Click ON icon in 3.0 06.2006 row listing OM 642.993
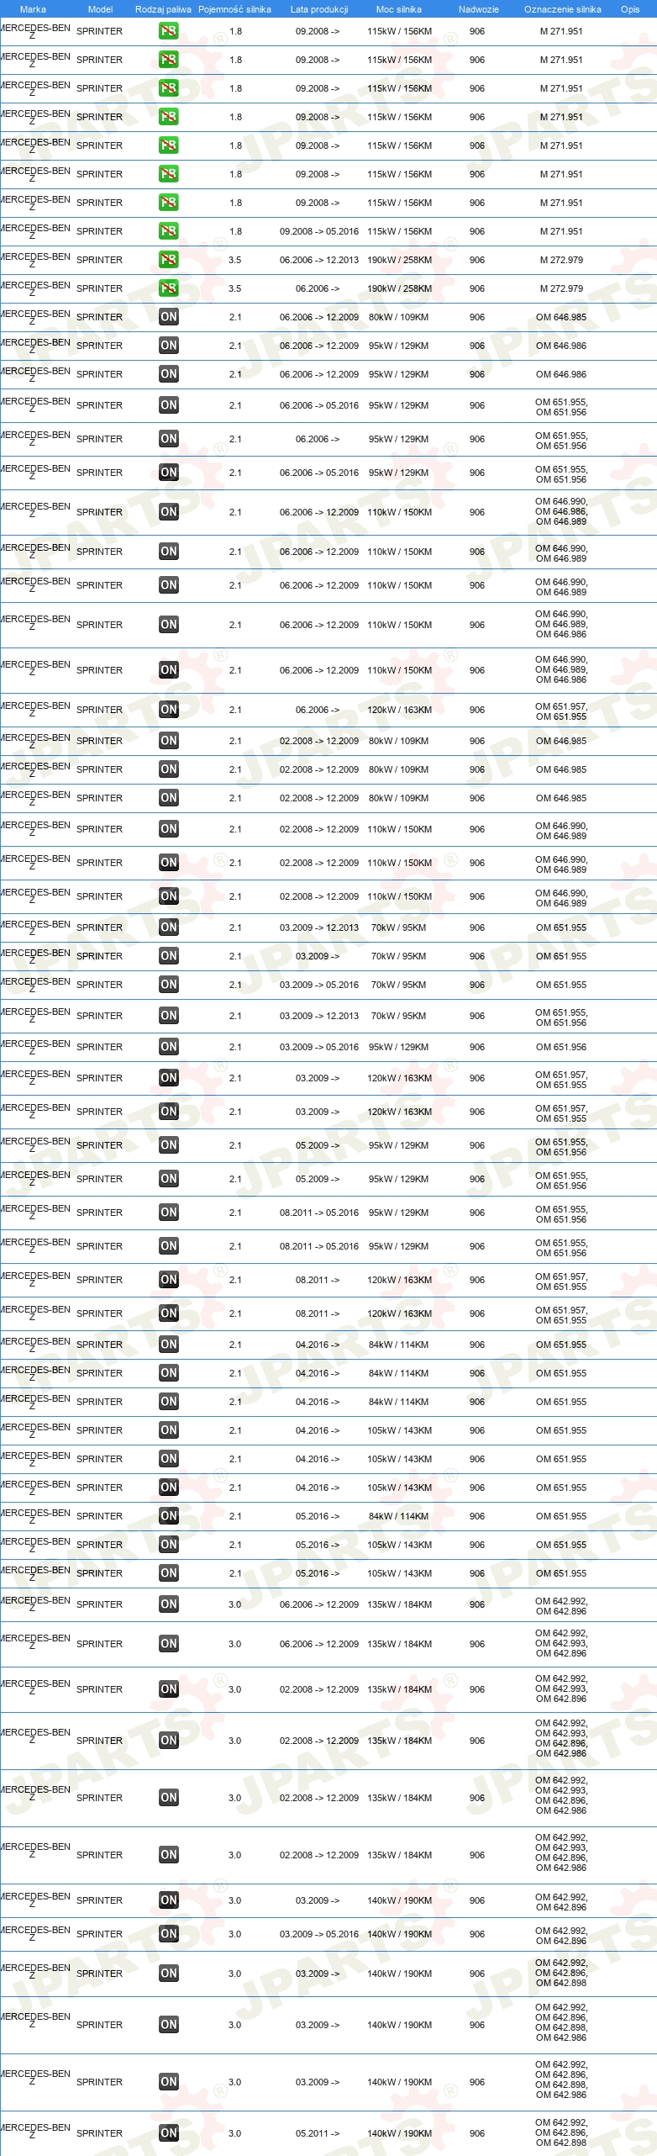Screen dimensions: 657x2156 point(168,1644)
